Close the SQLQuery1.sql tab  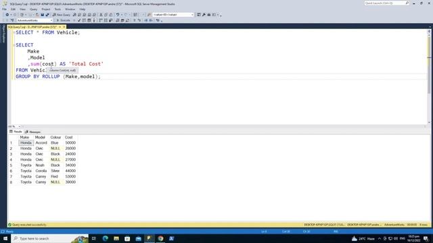(x=64, y=27)
